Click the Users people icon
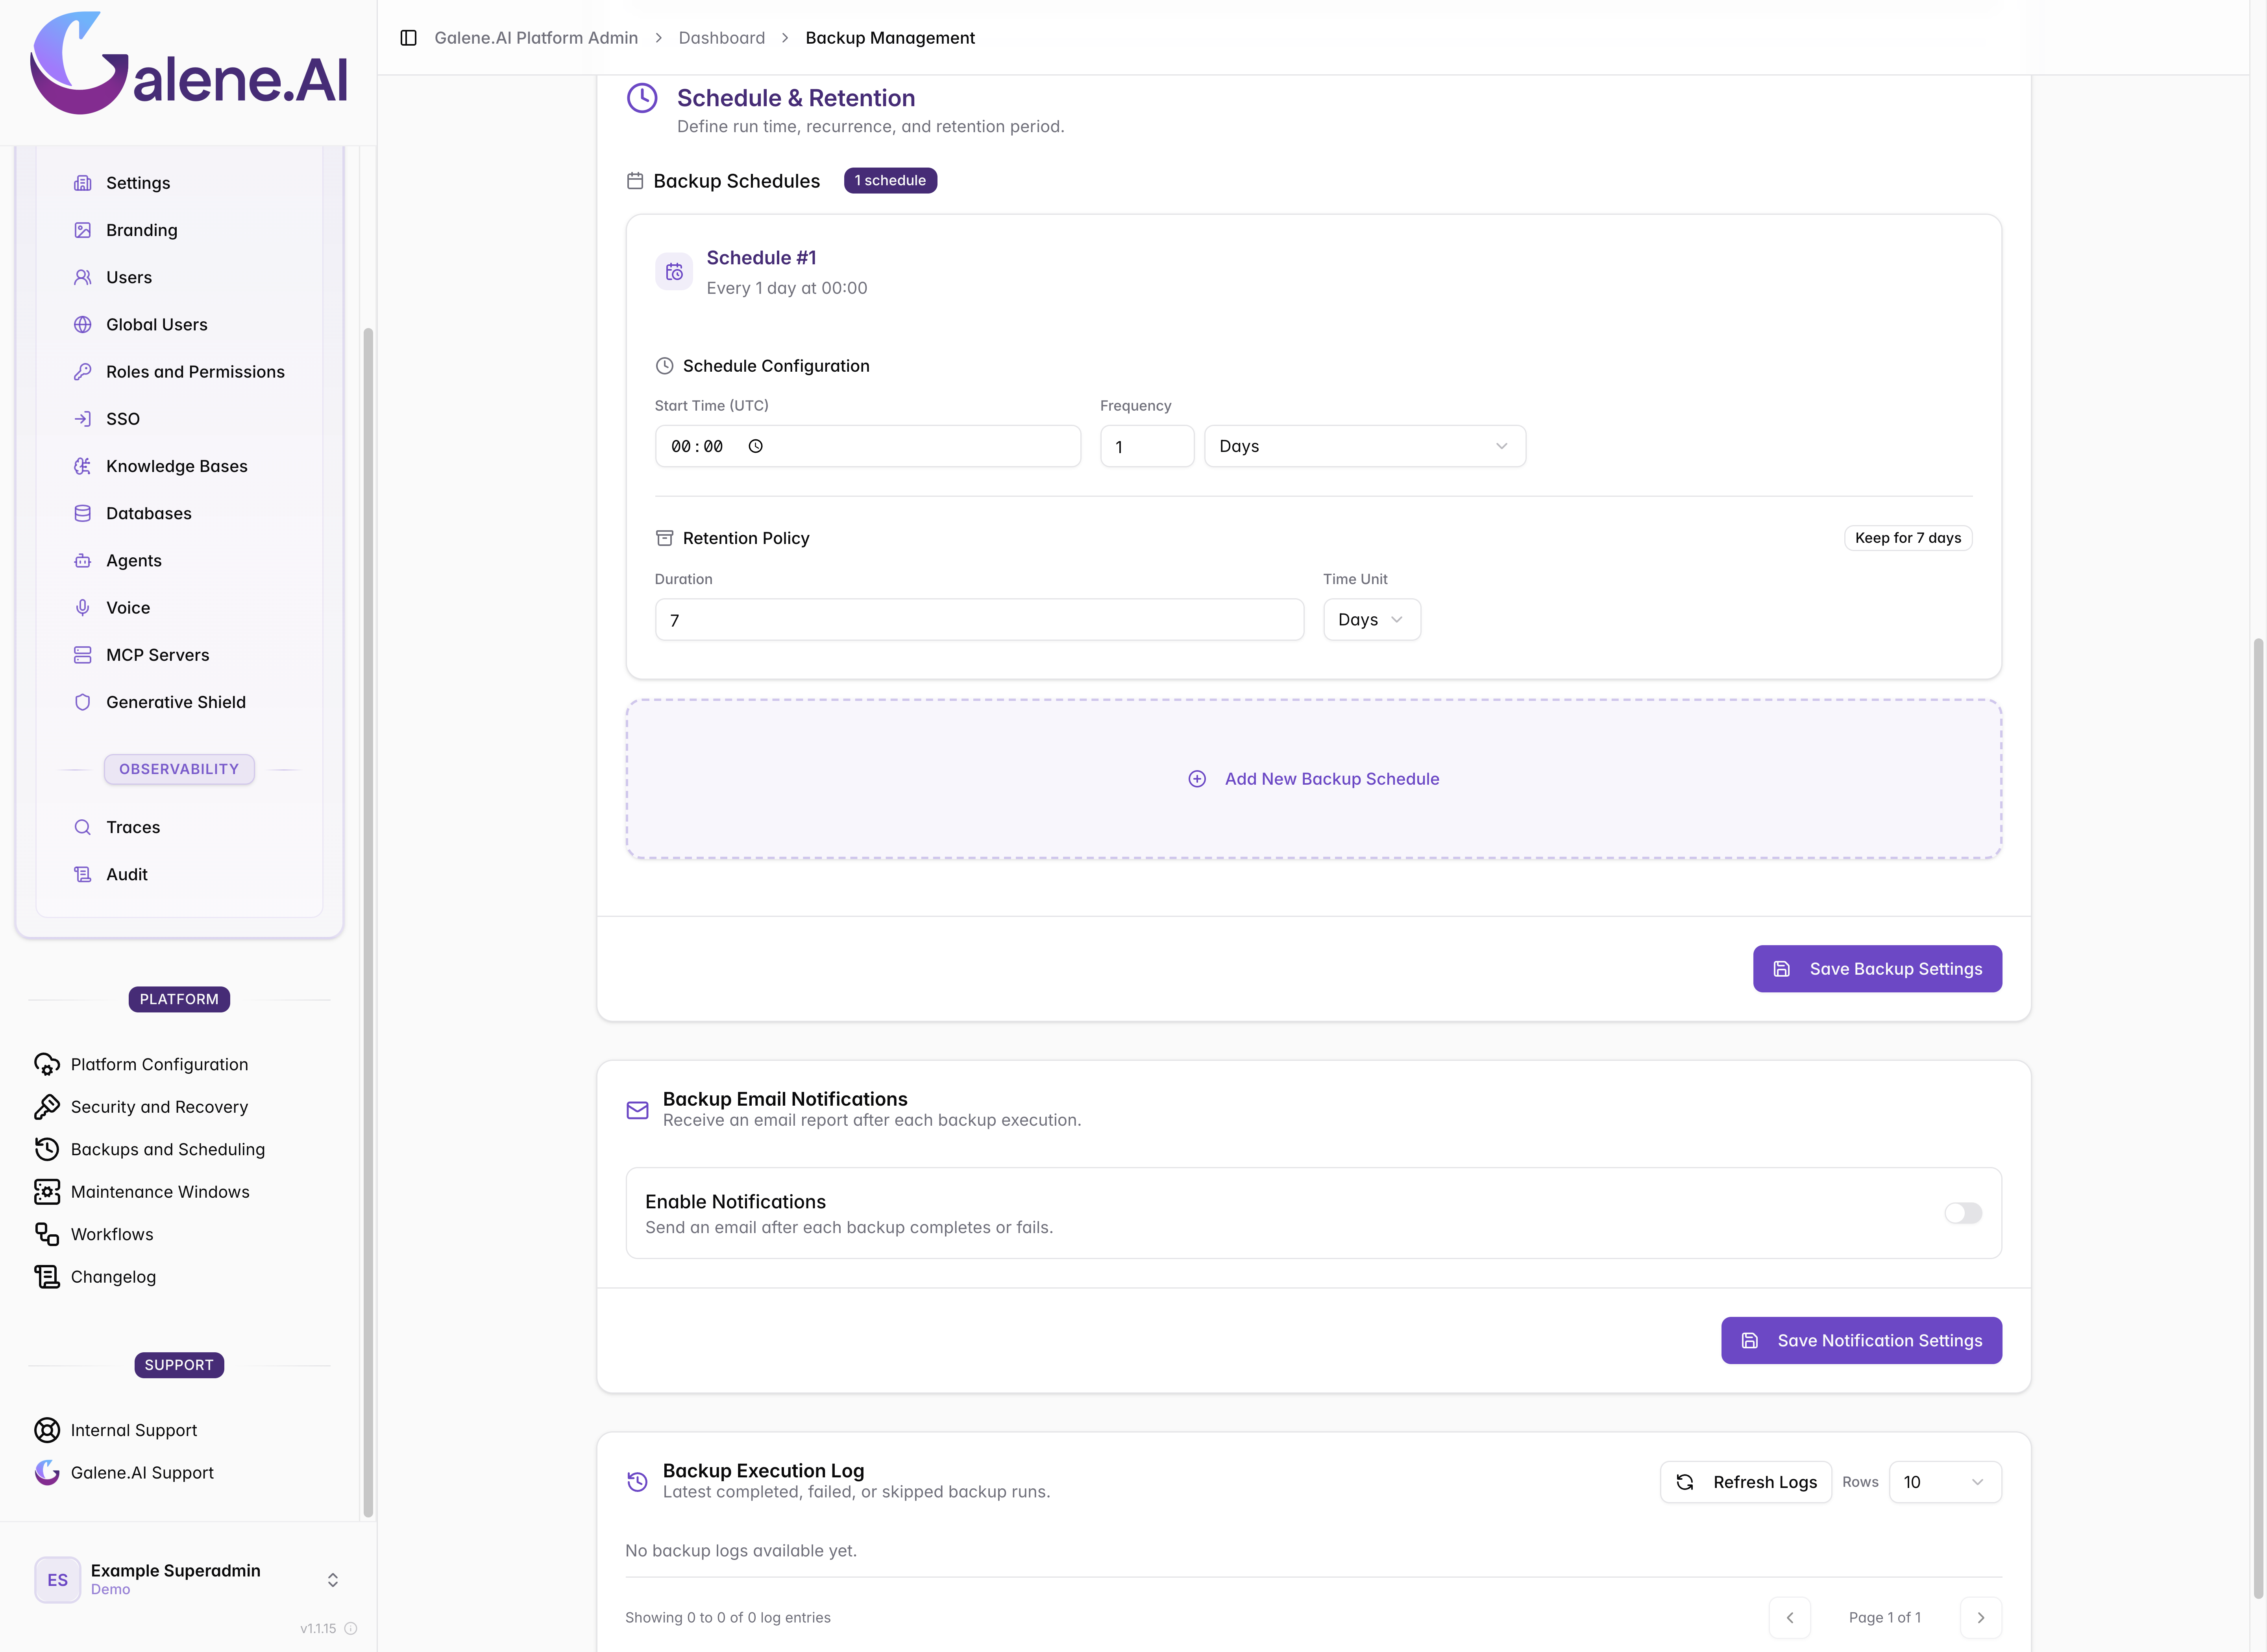The height and width of the screenshot is (1652, 2267). [x=83, y=277]
